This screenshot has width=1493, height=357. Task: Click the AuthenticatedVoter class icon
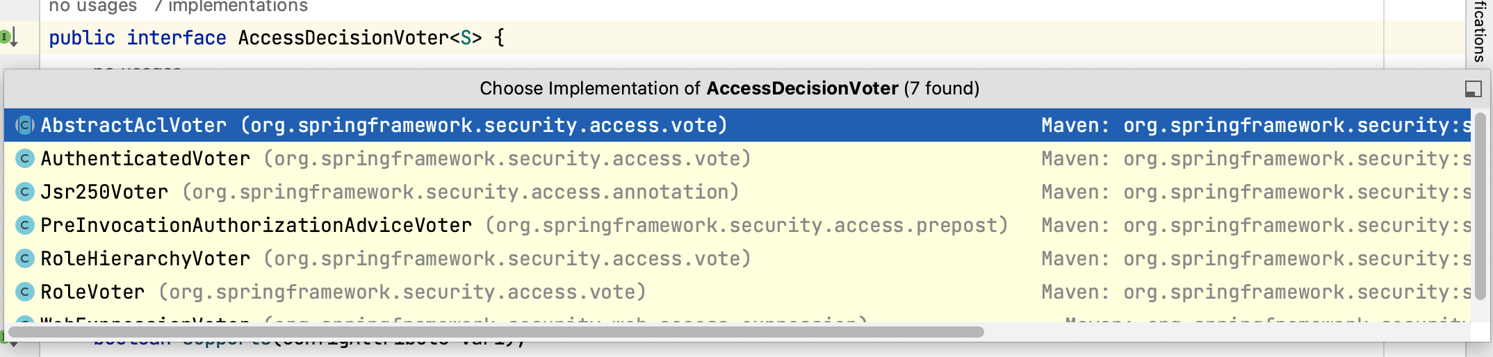point(25,159)
